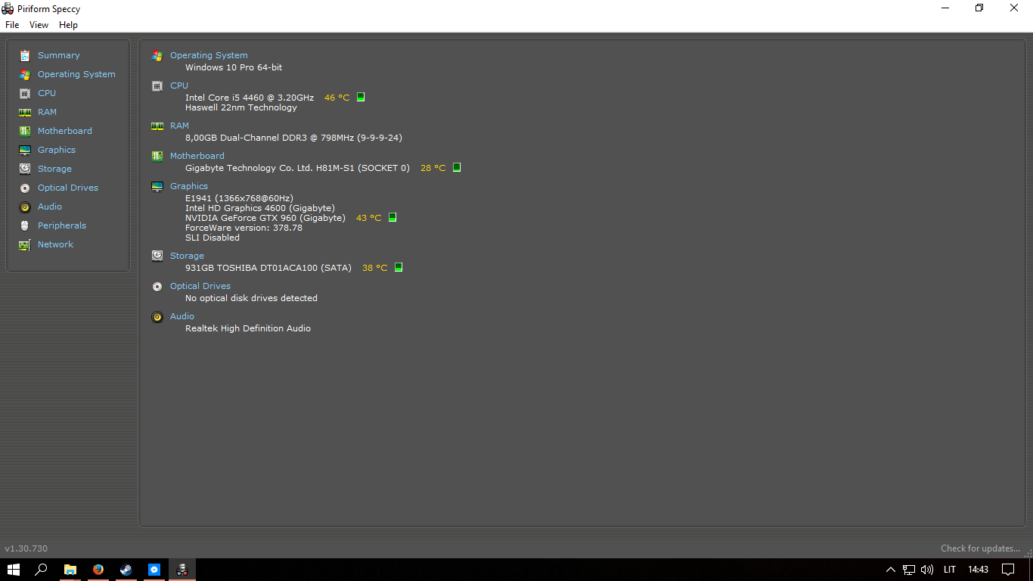Click the 43 °C GPU temperature value
This screenshot has width=1033, height=581.
(369, 218)
